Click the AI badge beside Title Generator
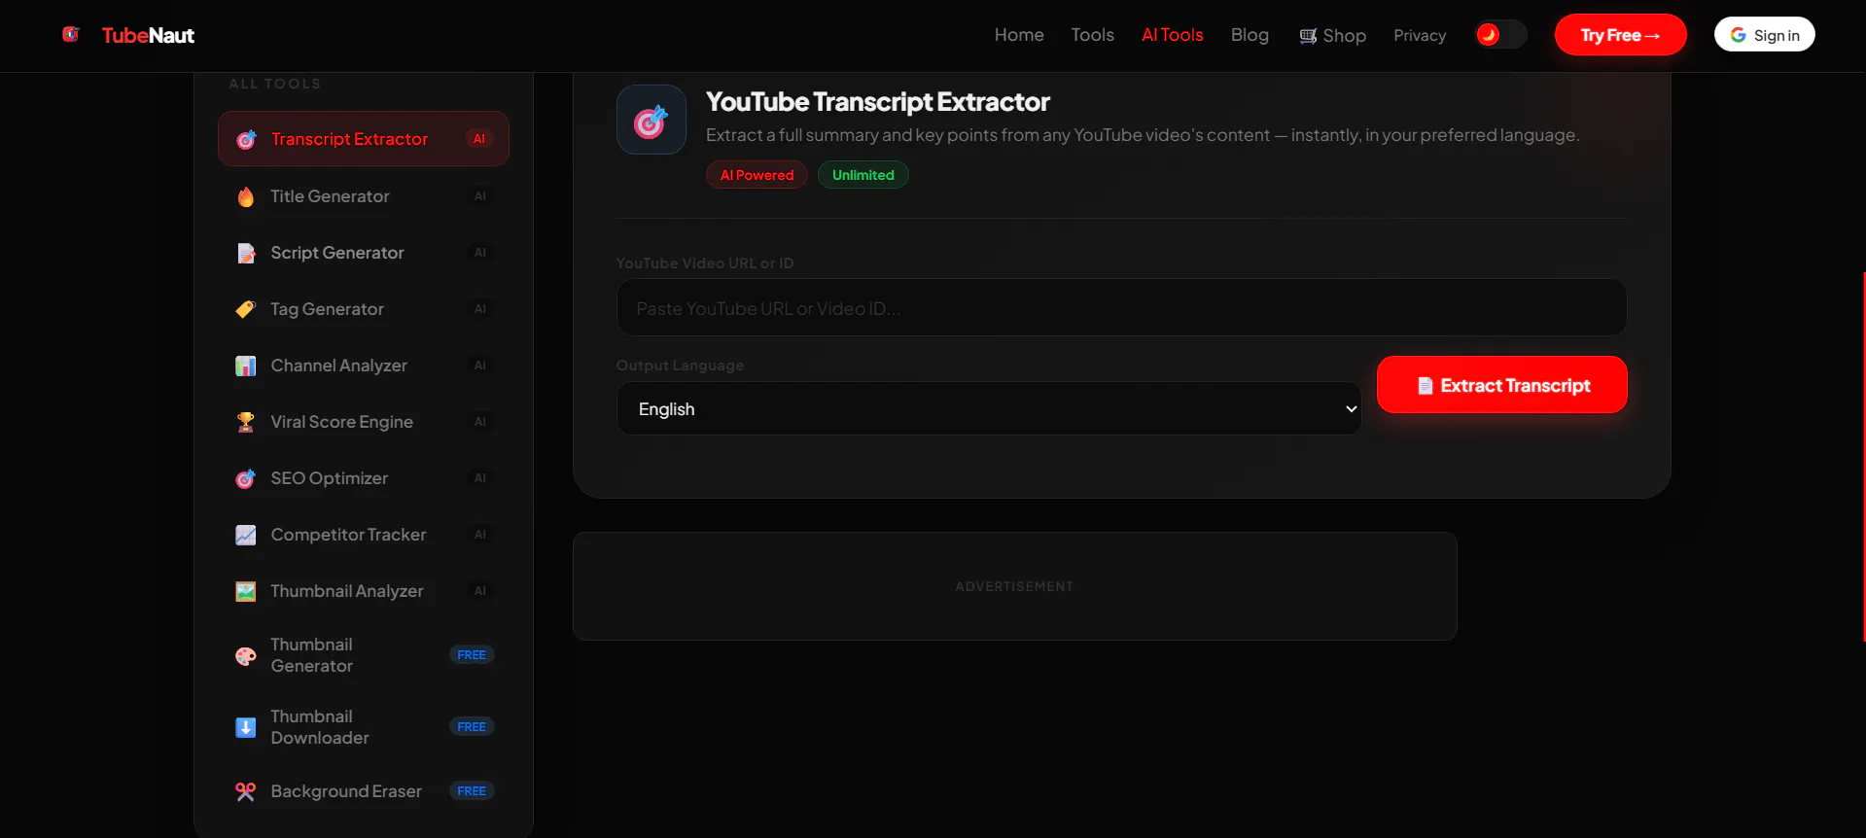Image resolution: width=1866 pixels, height=838 pixels. 480,196
